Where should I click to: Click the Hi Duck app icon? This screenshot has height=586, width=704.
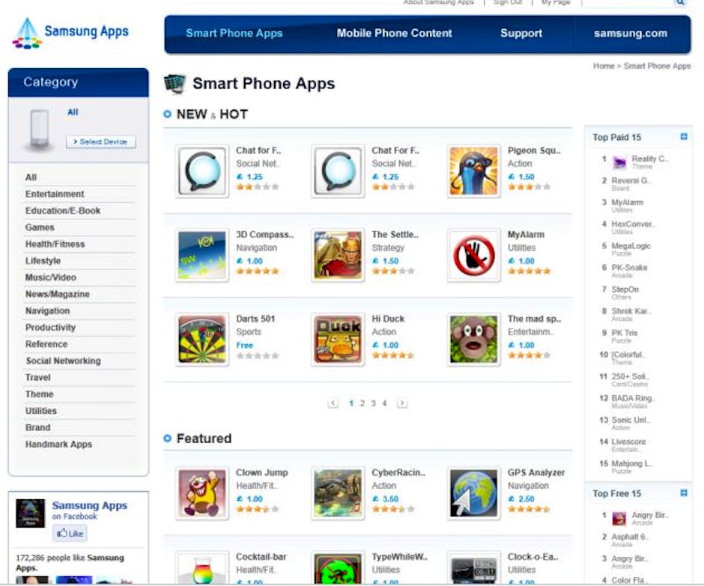click(x=338, y=340)
